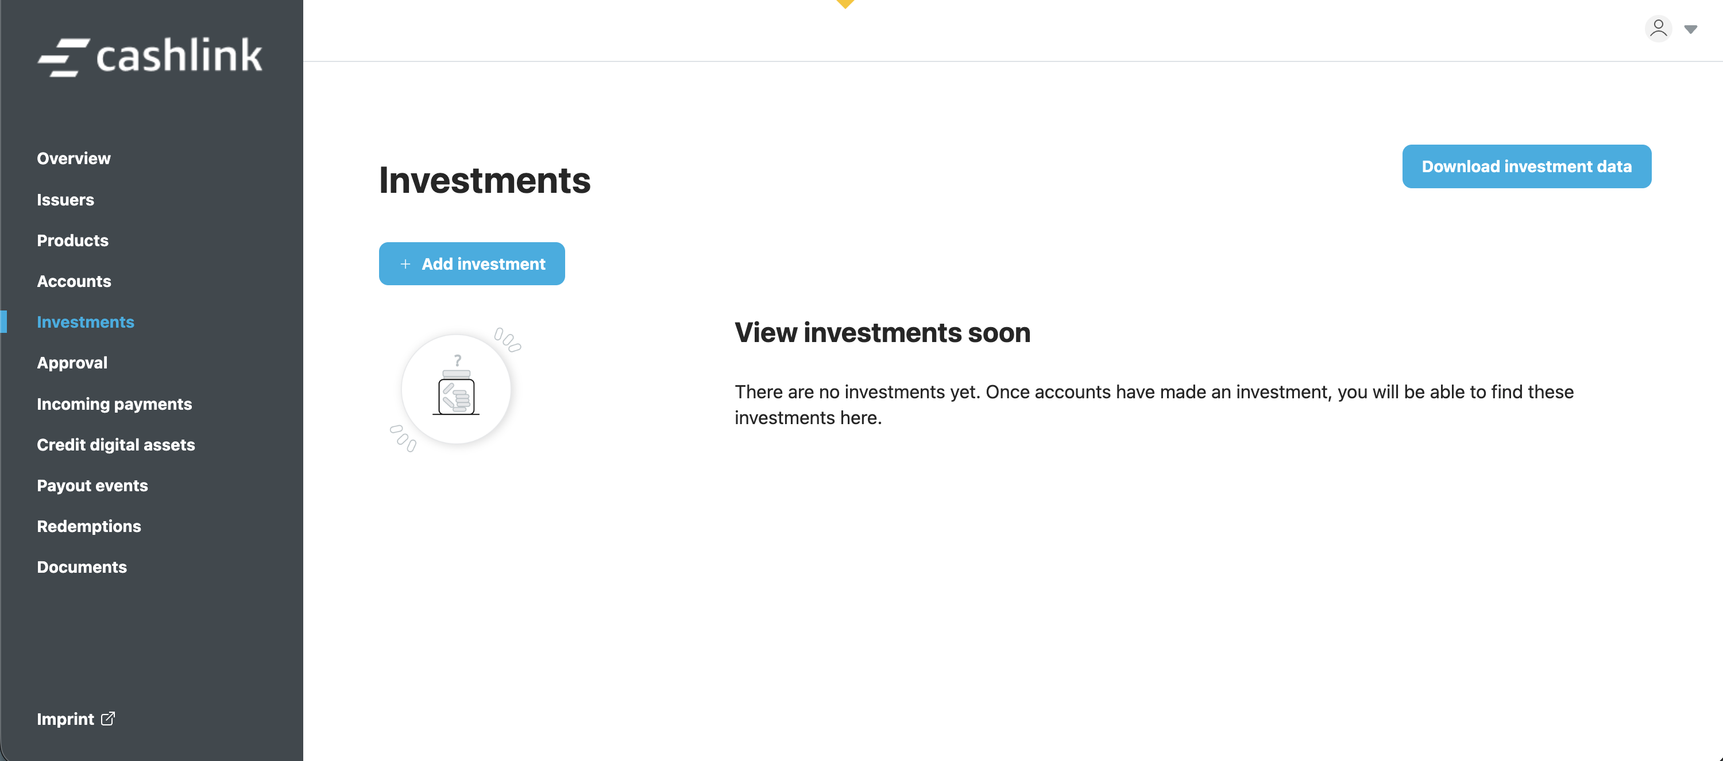Open the Imprint link
Screen dimensions: 1723x761
point(65,719)
